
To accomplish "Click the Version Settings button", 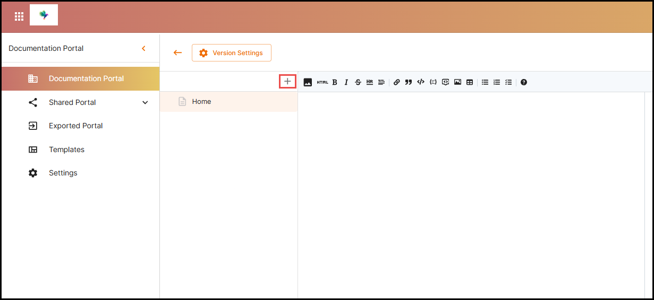I will tap(232, 53).
